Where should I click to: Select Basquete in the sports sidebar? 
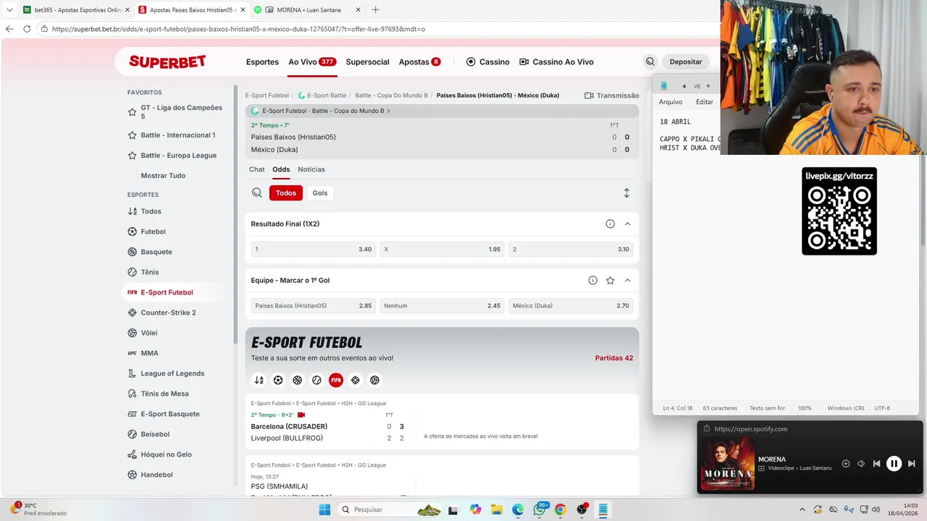(x=156, y=252)
